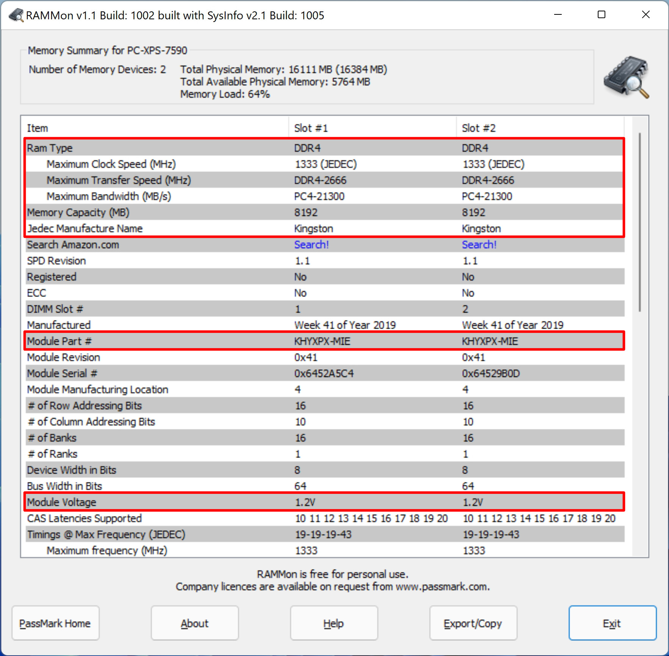Screen dimensions: 669x656
Task: Click the Registered row label
Action: pyautogui.click(x=52, y=277)
